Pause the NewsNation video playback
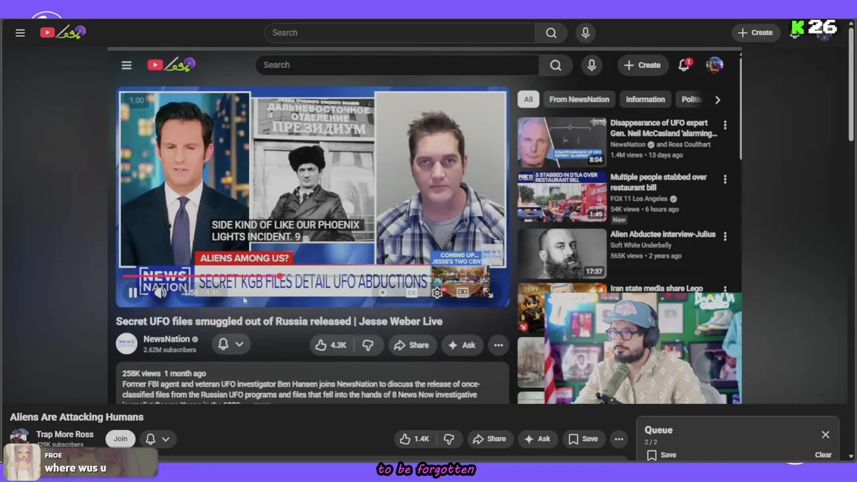Image resolution: width=857 pixels, height=482 pixels. pyautogui.click(x=133, y=293)
